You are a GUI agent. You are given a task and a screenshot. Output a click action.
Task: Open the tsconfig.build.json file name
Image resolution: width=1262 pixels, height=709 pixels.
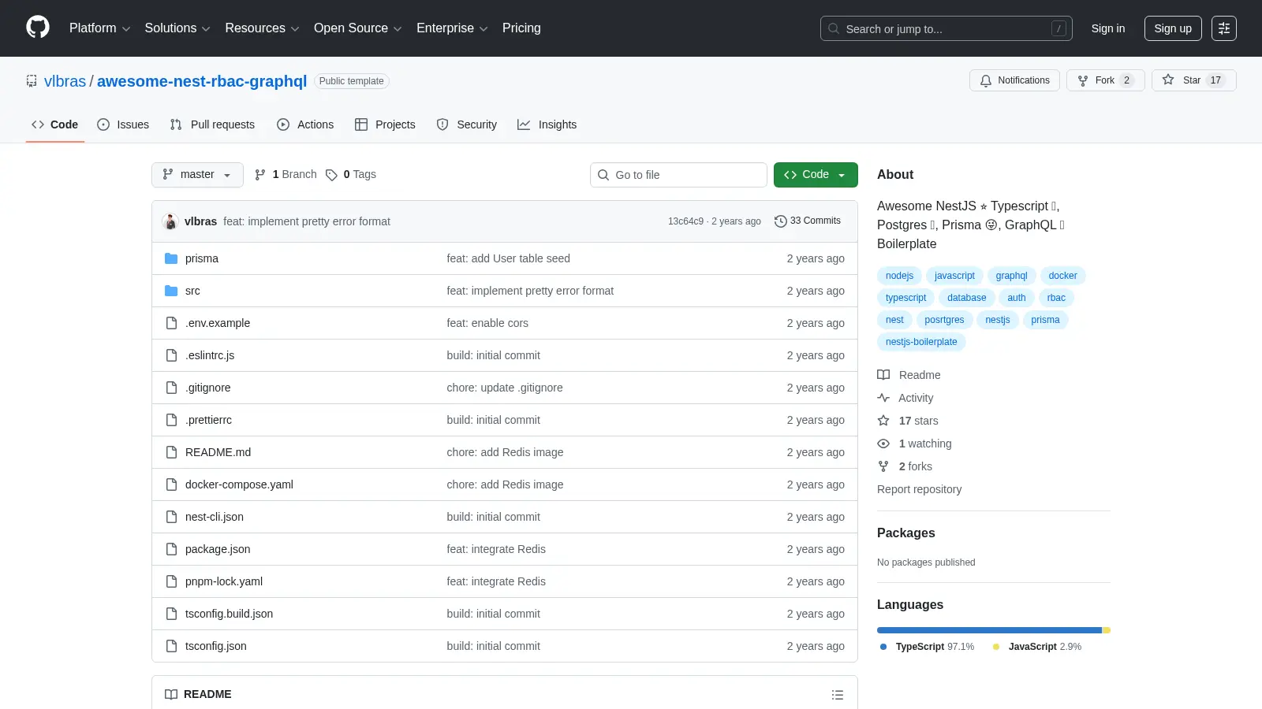pos(229,614)
